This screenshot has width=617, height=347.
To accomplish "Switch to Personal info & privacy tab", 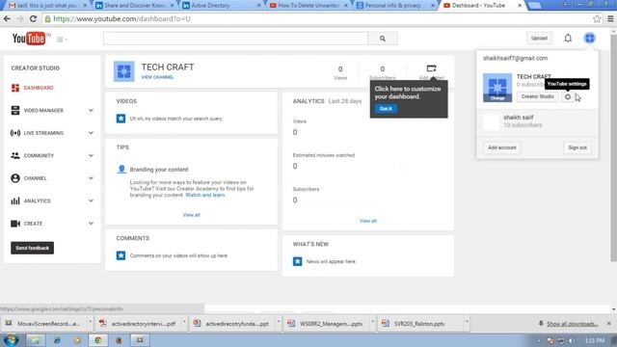I will pos(394,6).
